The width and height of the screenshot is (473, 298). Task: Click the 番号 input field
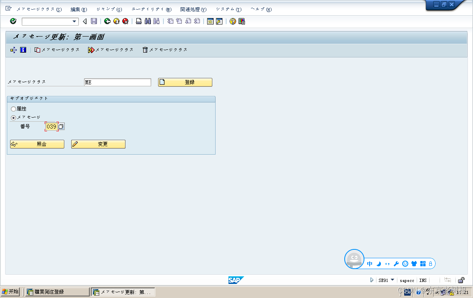point(52,126)
